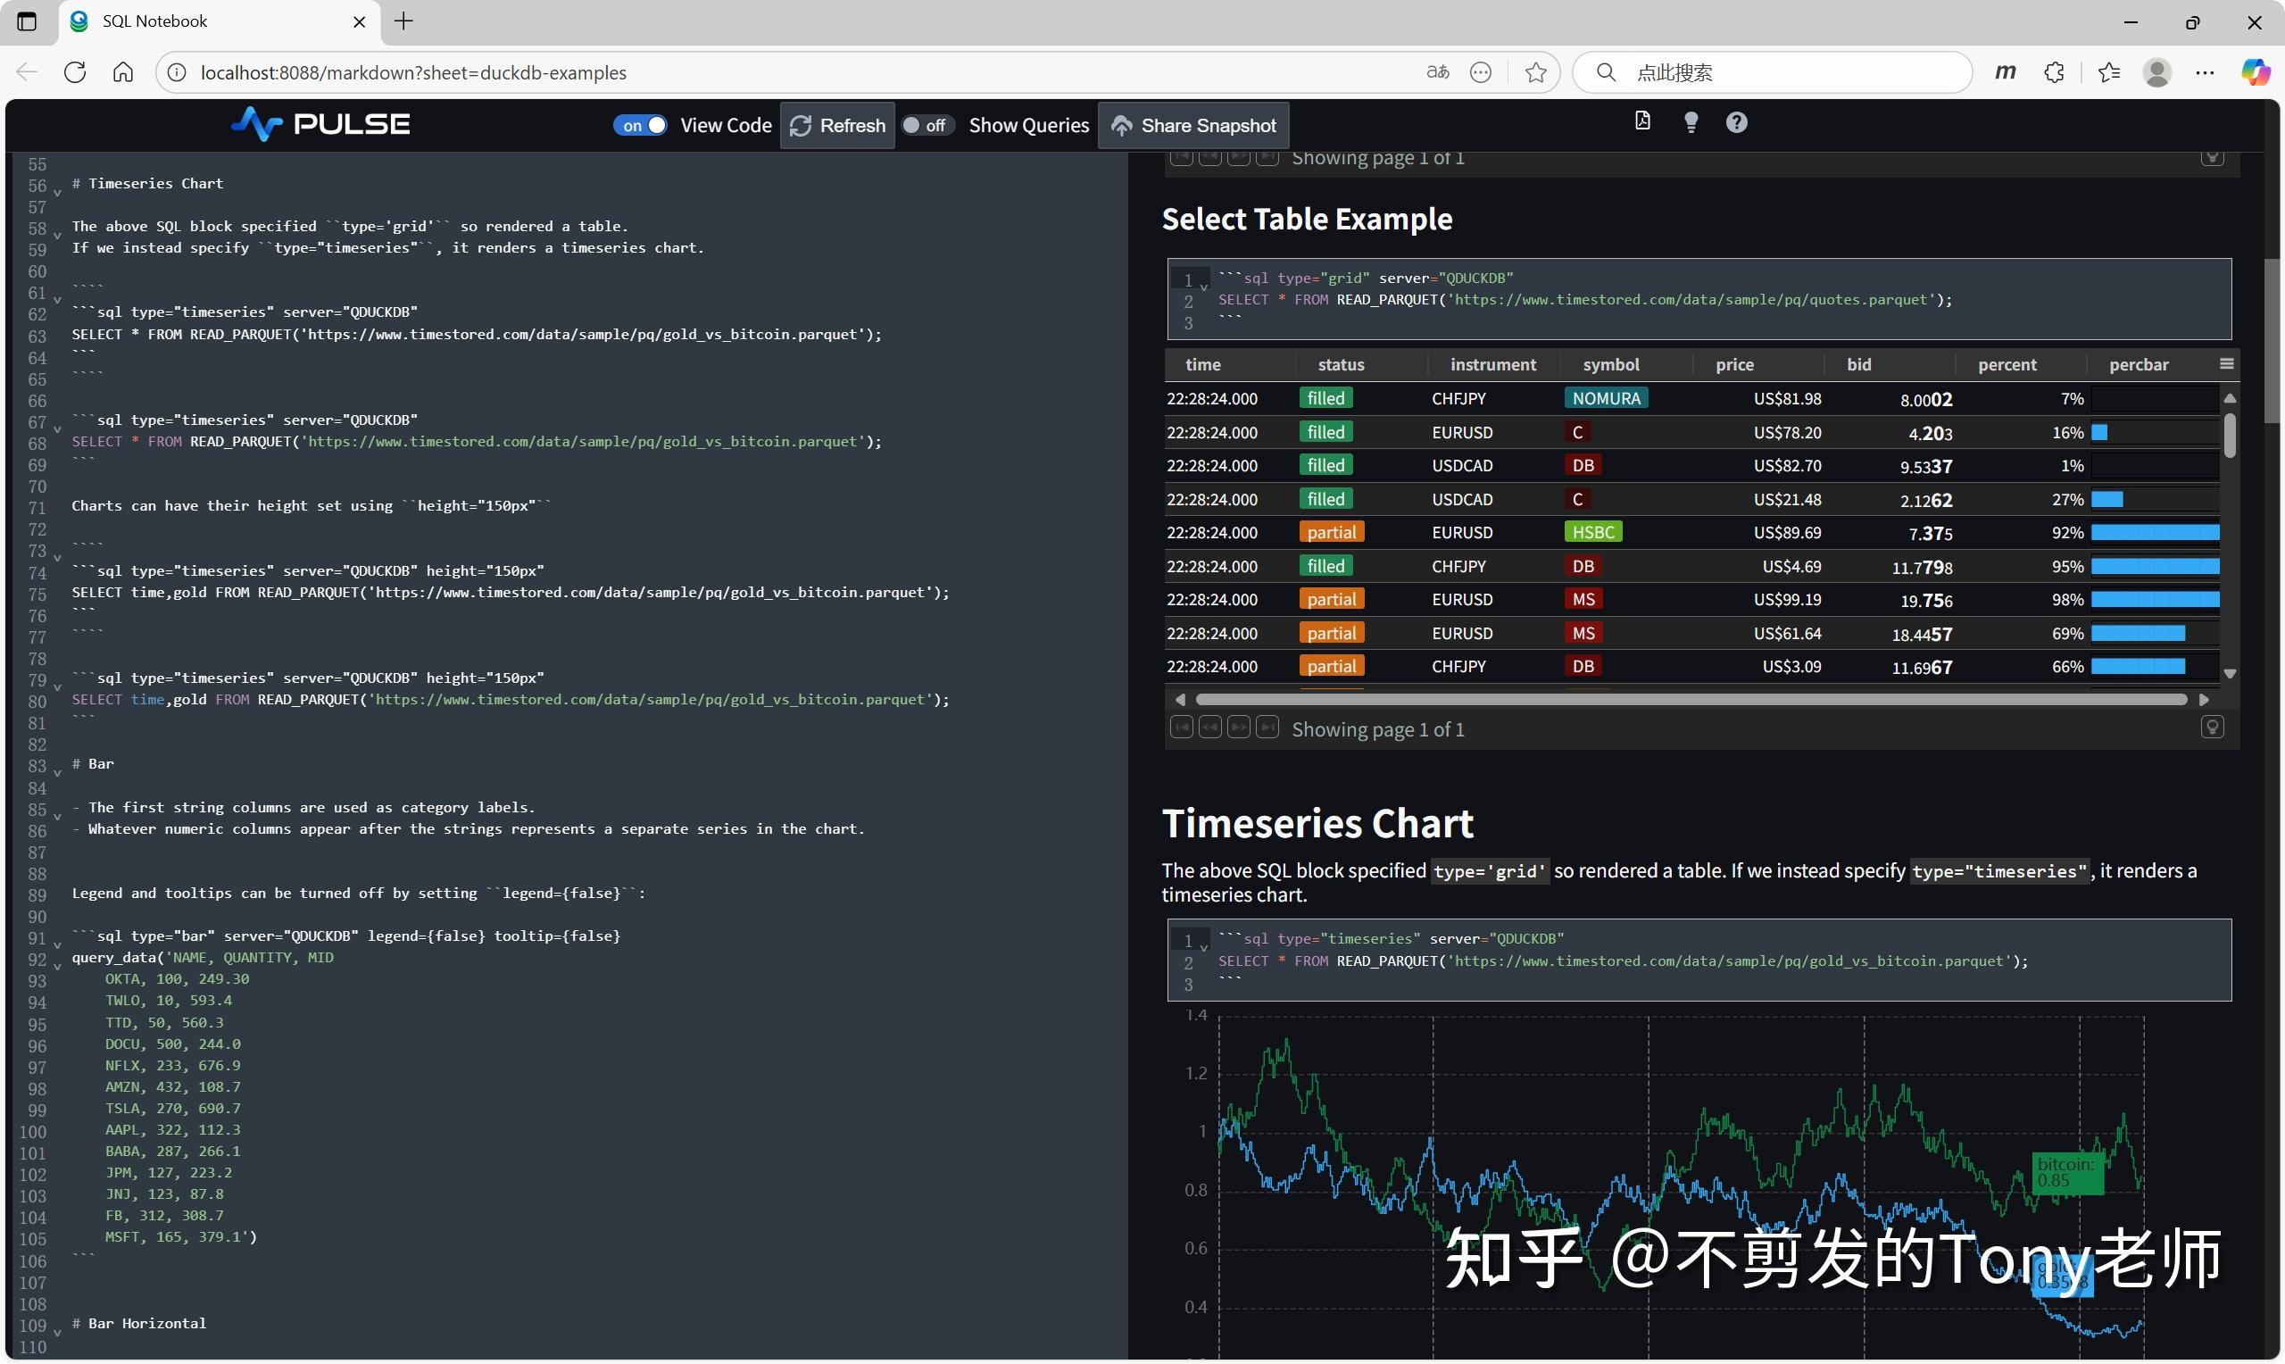Click the lightbulb theme icon
The width and height of the screenshot is (2285, 1364).
coord(1691,121)
